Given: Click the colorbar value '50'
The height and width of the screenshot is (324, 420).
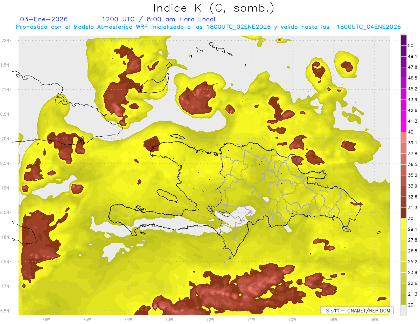Looking at the screenshot, I should (411, 45).
